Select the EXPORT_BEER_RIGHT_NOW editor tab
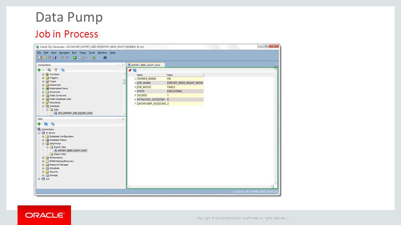The width and height of the screenshot is (401, 225). coord(145,65)
